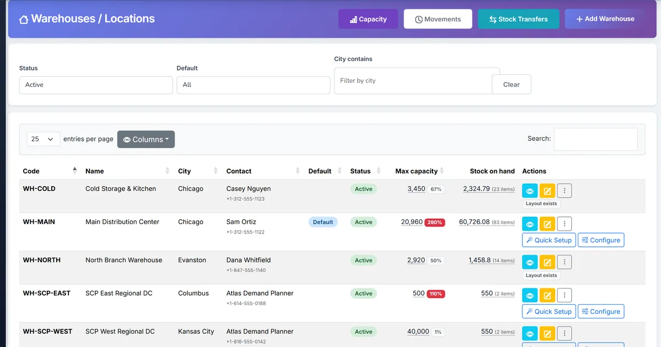View WH-NORTH warehouse with eye icon
661x347 pixels.
pos(529,262)
